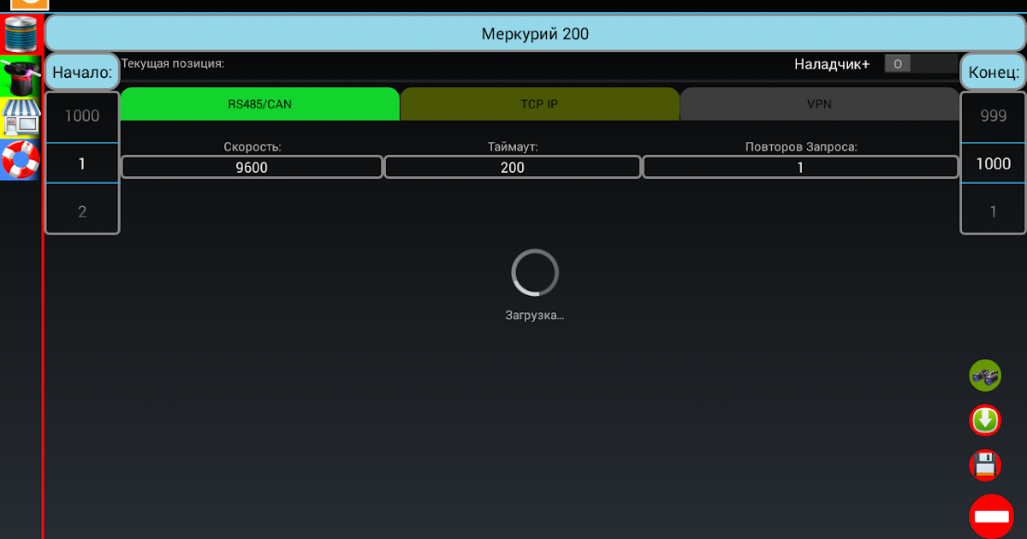Image resolution: width=1027 pixels, height=539 pixels.
Task: Open the database stack icon in sidebar
Action: pyautogui.click(x=21, y=34)
